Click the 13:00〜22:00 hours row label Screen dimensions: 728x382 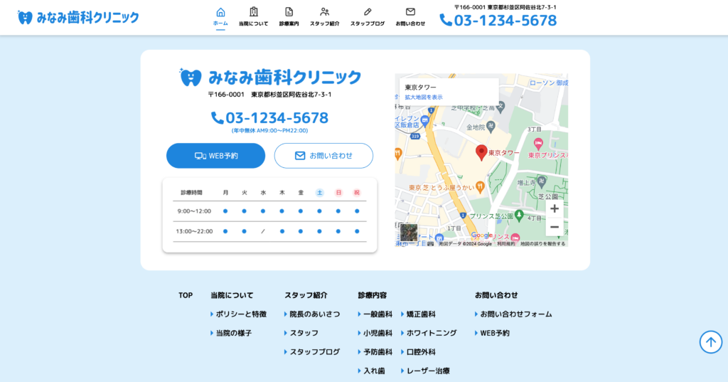pos(194,231)
